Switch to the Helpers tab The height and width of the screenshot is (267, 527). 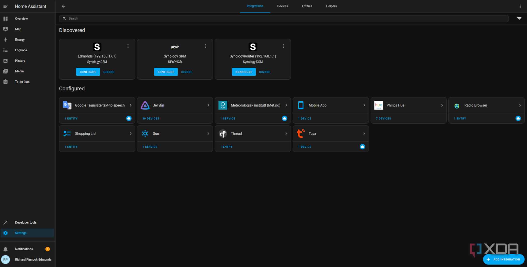(x=331, y=6)
